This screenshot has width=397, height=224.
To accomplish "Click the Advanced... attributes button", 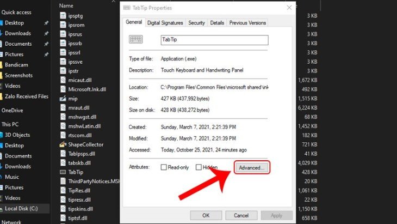I will tap(252, 168).
